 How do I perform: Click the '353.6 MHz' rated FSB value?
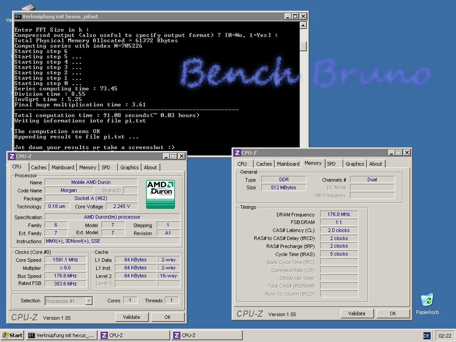[65, 284]
